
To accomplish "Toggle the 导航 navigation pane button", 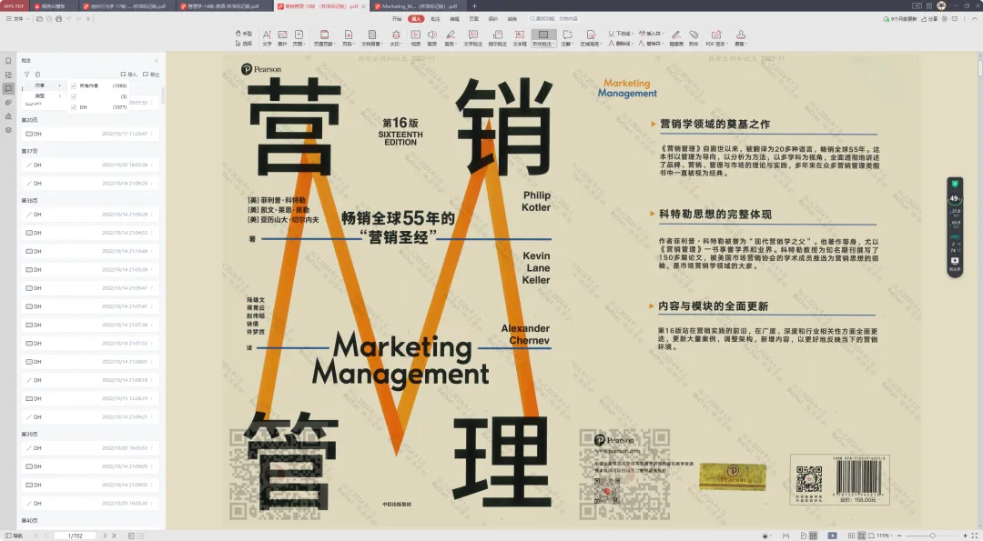I will click(x=14, y=536).
